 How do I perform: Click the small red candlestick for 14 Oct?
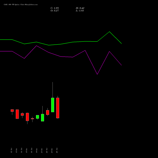point(22,114)
